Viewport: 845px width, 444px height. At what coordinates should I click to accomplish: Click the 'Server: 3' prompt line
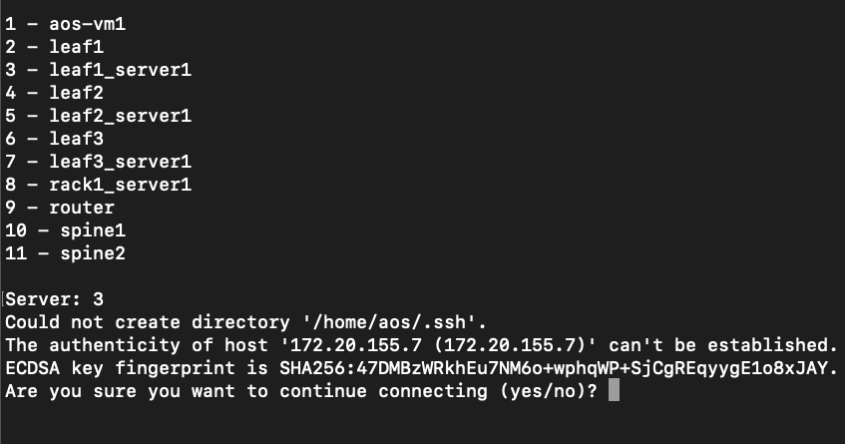tap(55, 299)
